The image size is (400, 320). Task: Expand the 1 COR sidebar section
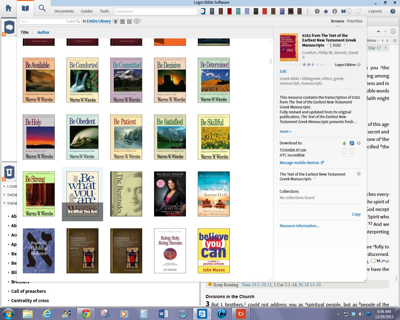(x=4, y=187)
